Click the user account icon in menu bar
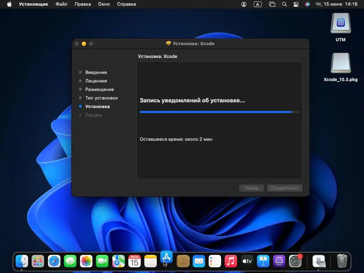 244,4
